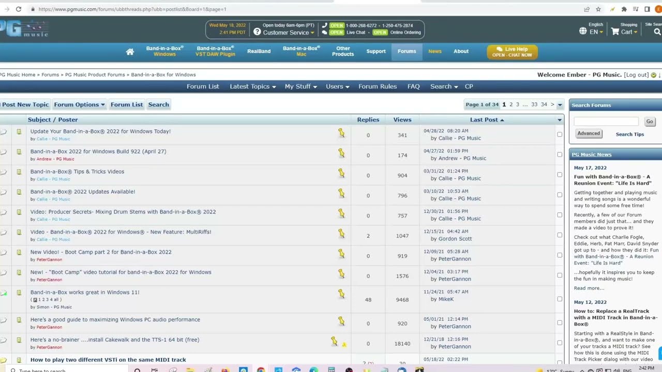Go to the Support menu item

[x=376, y=51]
